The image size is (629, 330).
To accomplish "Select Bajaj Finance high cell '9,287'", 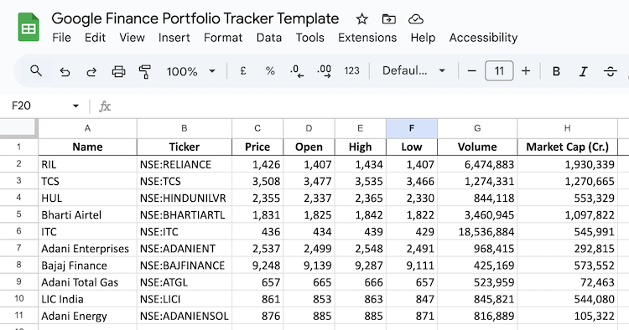I will pyautogui.click(x=361, y=266).
